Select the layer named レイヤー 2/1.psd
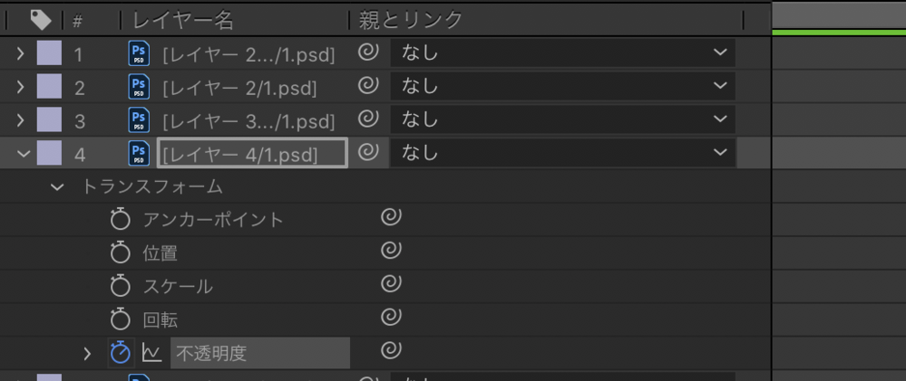The width and height of the screenshot is (906, 381). (x=239, y=89)
